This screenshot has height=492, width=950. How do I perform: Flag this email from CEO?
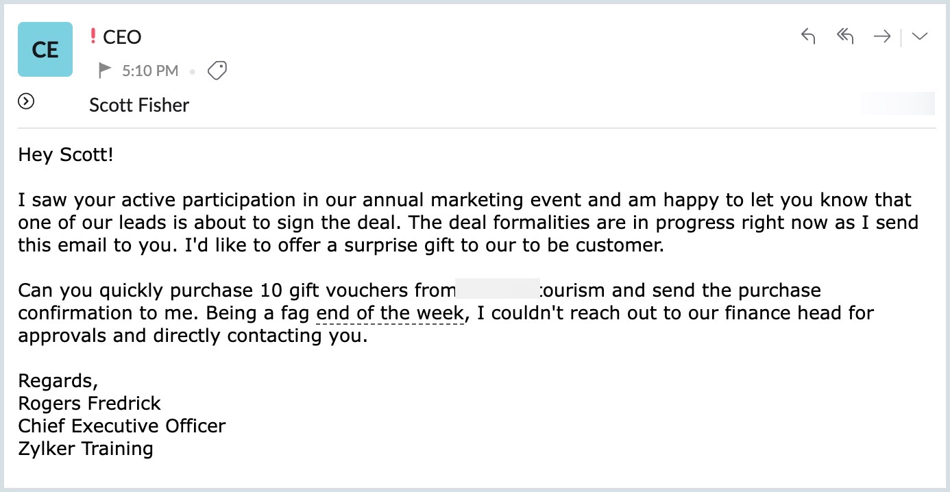105,70
